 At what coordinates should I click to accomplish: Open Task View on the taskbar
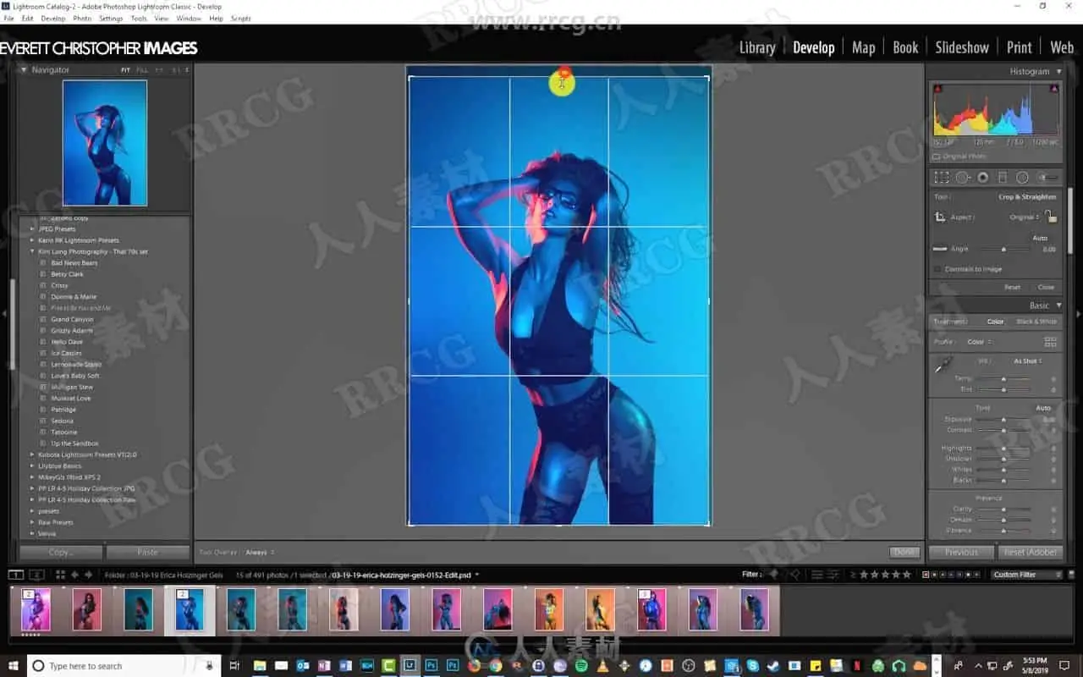pos(234,666)
